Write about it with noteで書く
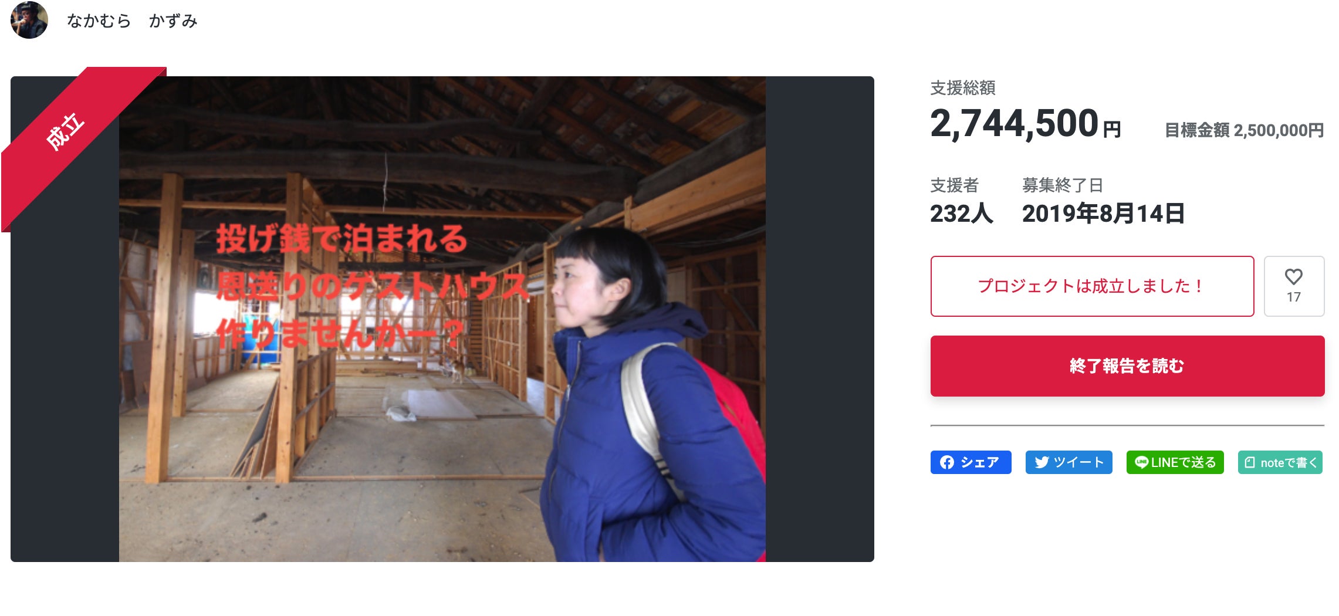 point(1280,462)
